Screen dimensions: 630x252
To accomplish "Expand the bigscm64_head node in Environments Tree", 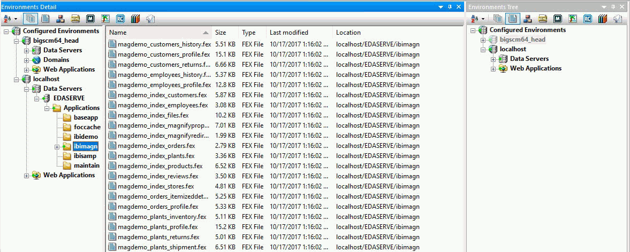I will point(483,40).
